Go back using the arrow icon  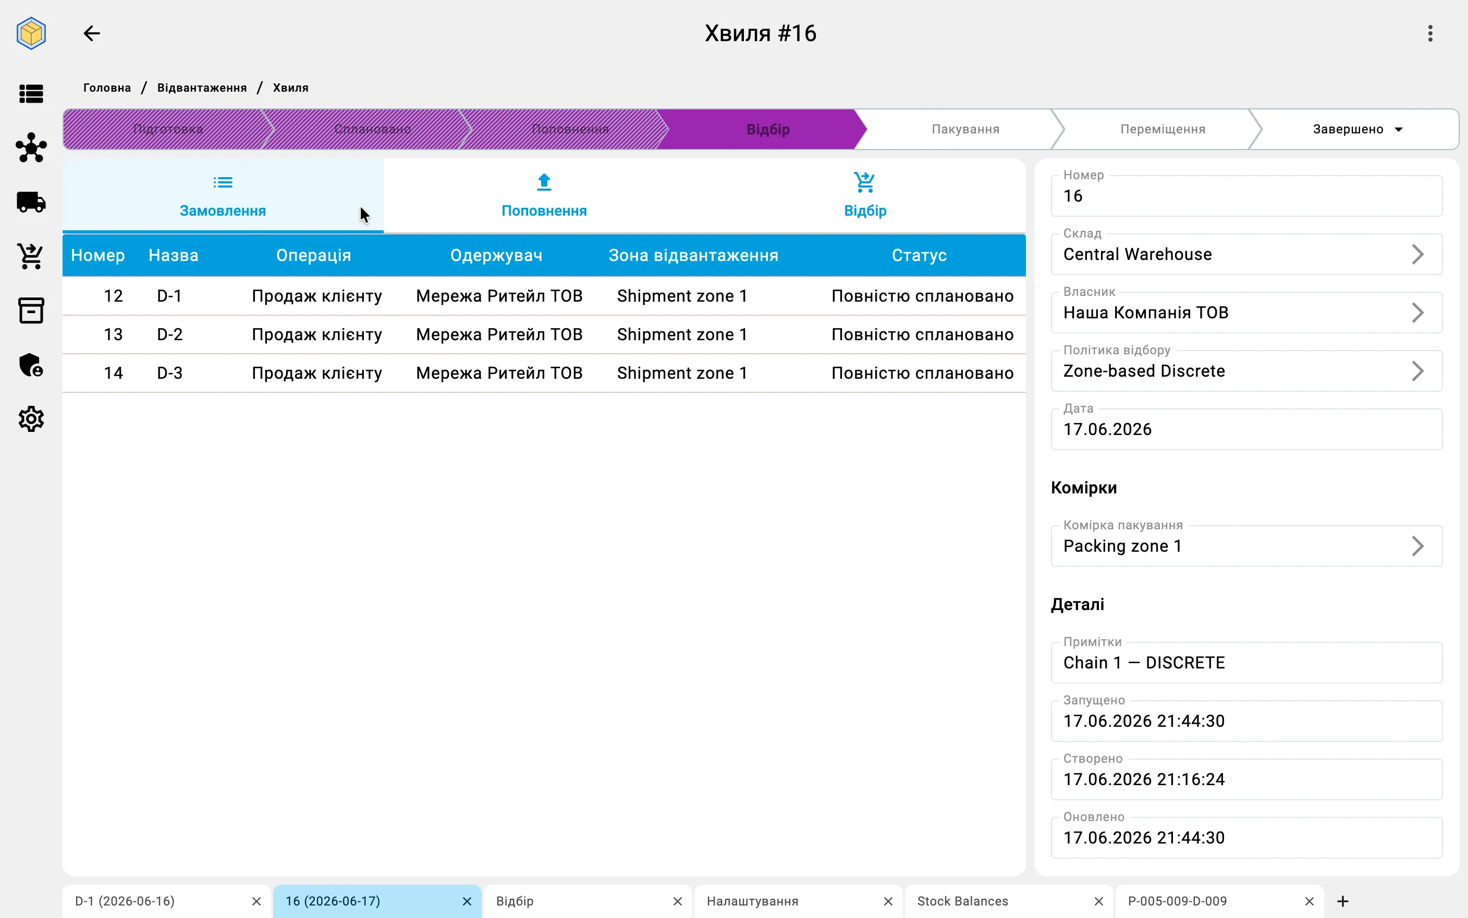(x=92, y=33)
